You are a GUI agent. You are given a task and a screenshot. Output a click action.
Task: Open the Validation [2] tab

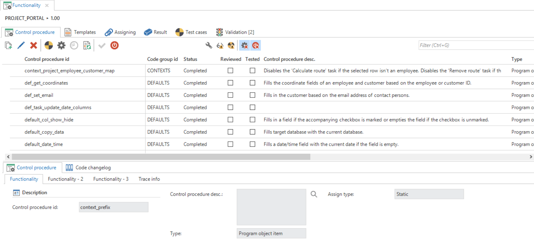(x=235, y=32)
